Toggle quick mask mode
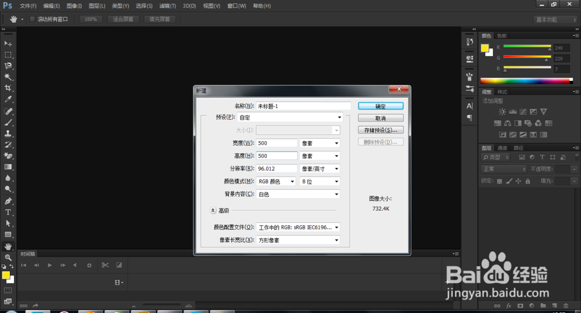The image size is (581, 313). (x=8, y=290)
